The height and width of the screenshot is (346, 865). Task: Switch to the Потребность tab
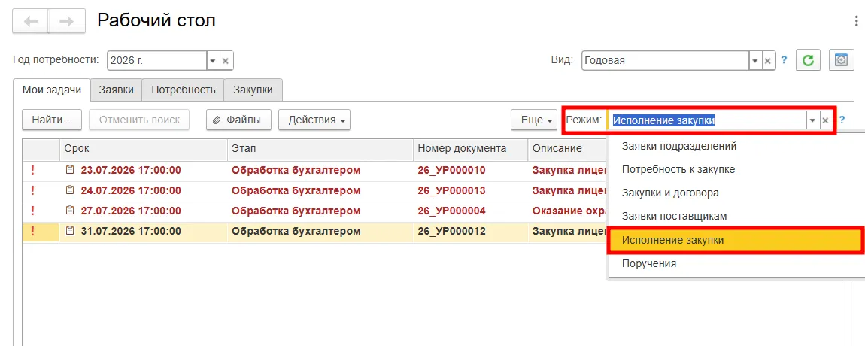coord(183,90)
